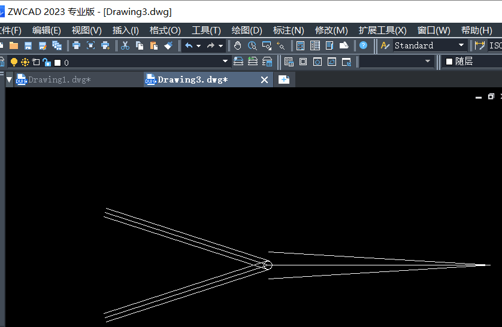Toggle layer 0 on/off lightbulb
502x327 pixels.
pos(14,62)
